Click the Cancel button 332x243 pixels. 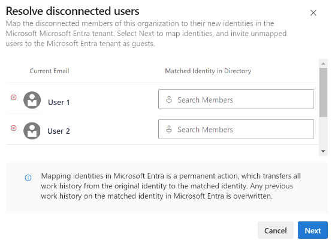coord(276,230)
